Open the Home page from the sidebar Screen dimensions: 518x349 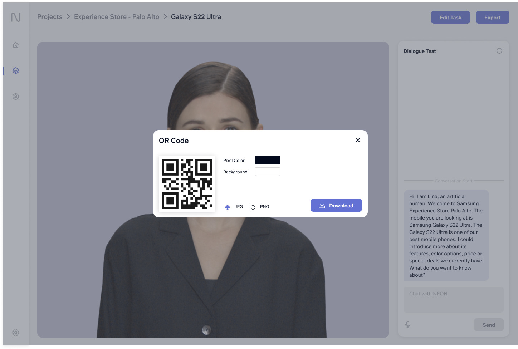pos(16,45)
